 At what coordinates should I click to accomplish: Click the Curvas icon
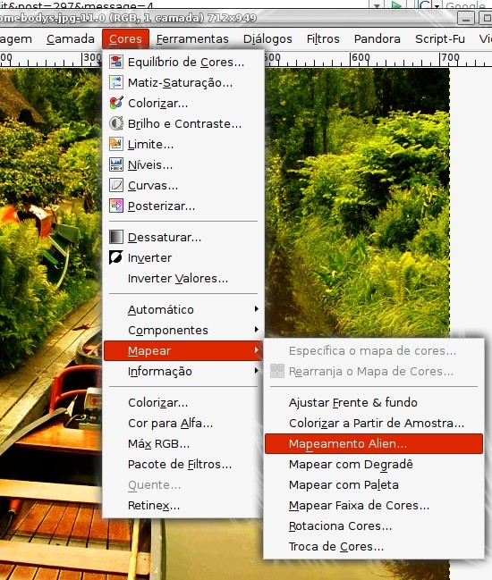116,185
